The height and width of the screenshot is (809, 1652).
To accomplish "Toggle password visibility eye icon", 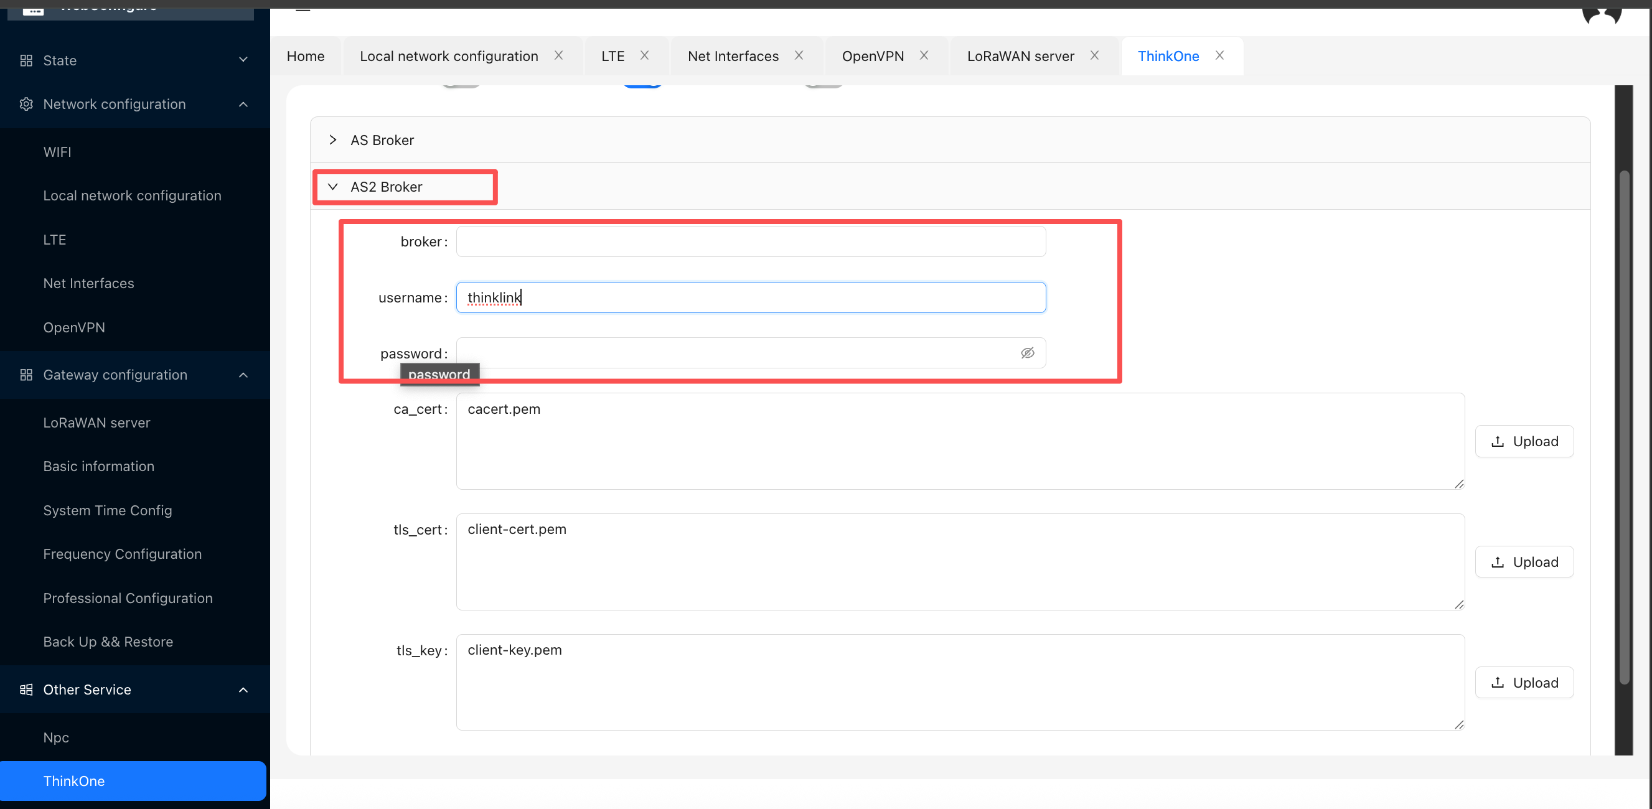I will pyautogui.click(x=1028, y=353).
